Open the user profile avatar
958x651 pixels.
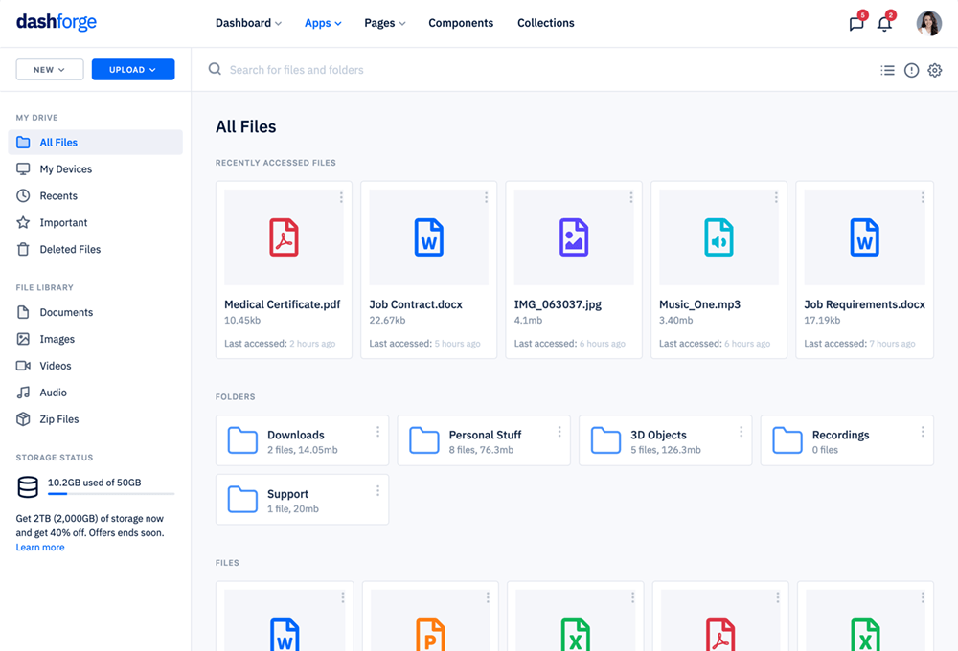pyautogui.click(x=928, y=24)
